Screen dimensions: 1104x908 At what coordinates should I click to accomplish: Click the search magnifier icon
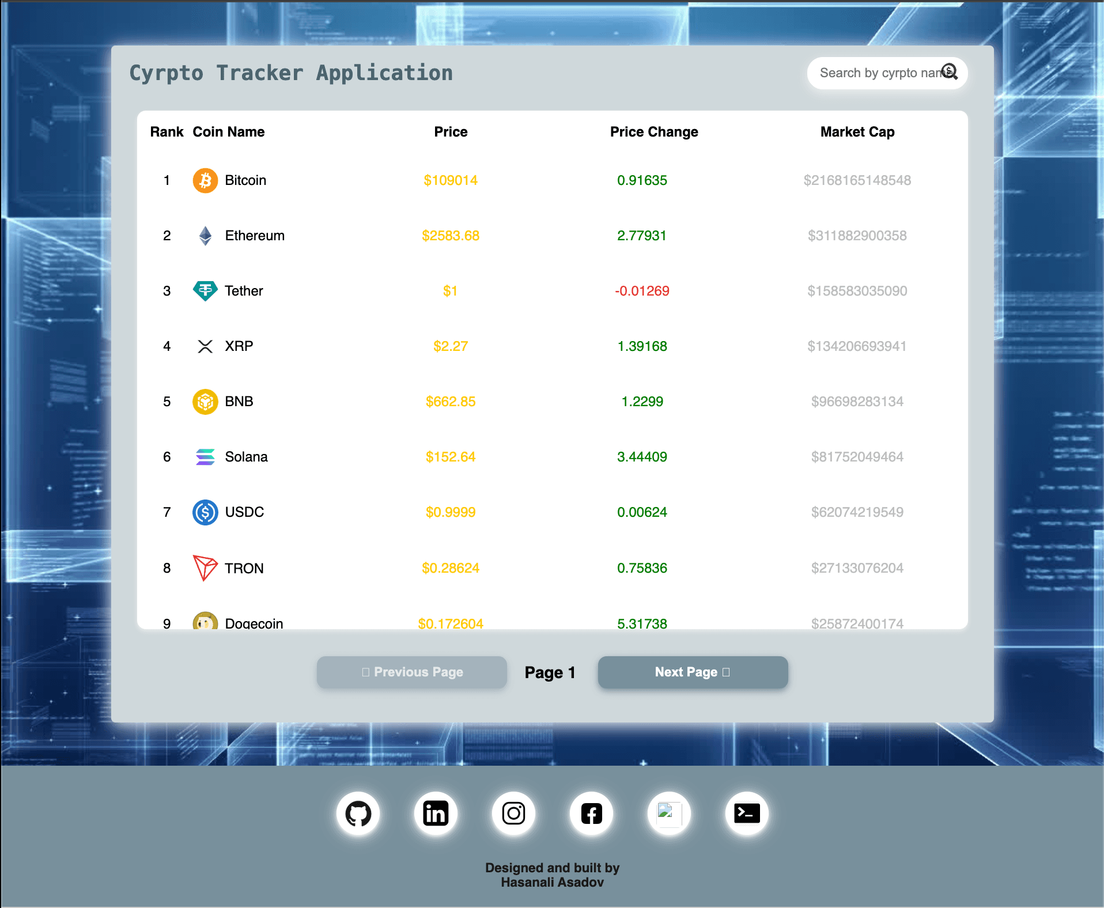tap(950, 72)
